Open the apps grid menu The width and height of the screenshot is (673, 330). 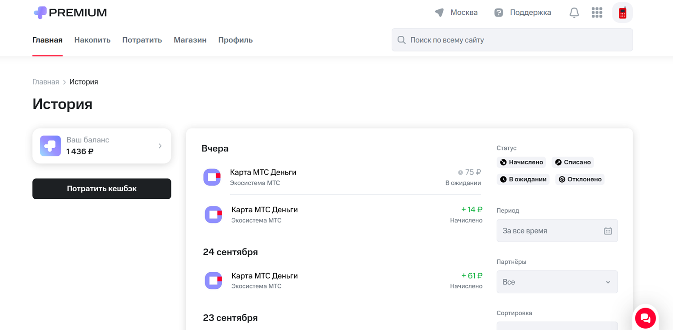(597, 13)
